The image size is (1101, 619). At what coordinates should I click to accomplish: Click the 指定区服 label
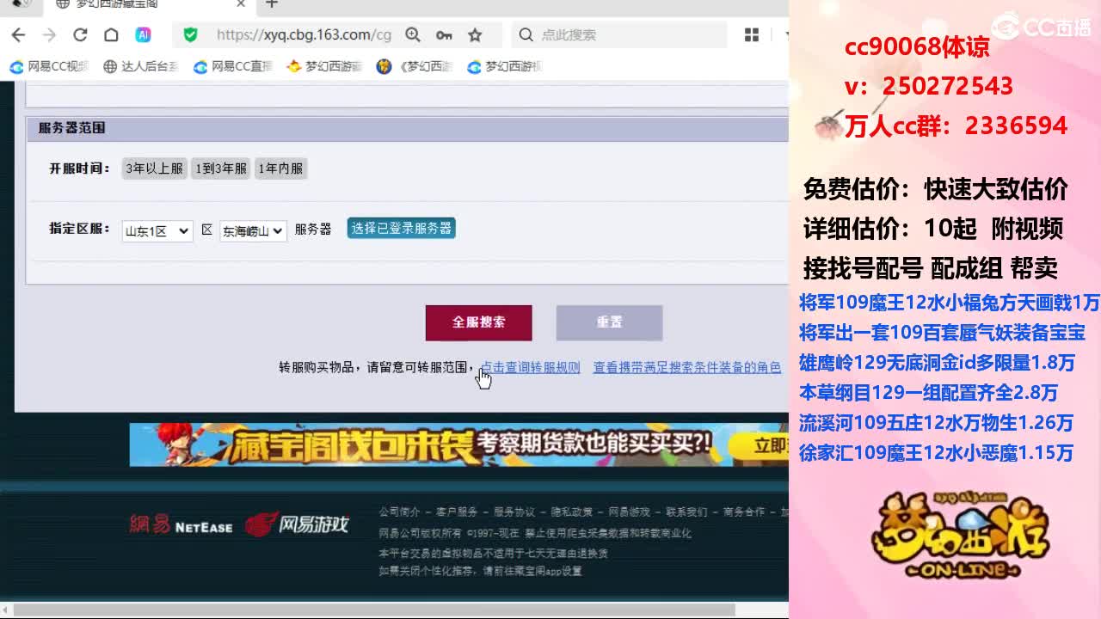[79, 229]
